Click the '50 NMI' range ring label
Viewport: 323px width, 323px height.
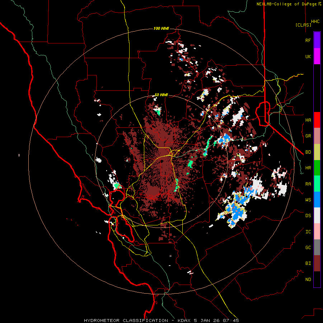pos(161,95)
